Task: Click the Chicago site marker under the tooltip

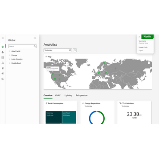Action: 53,74
